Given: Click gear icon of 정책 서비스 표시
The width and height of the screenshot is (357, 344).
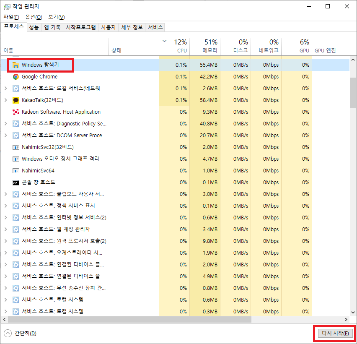Looking at the screenshot, I should pos(16,206).
